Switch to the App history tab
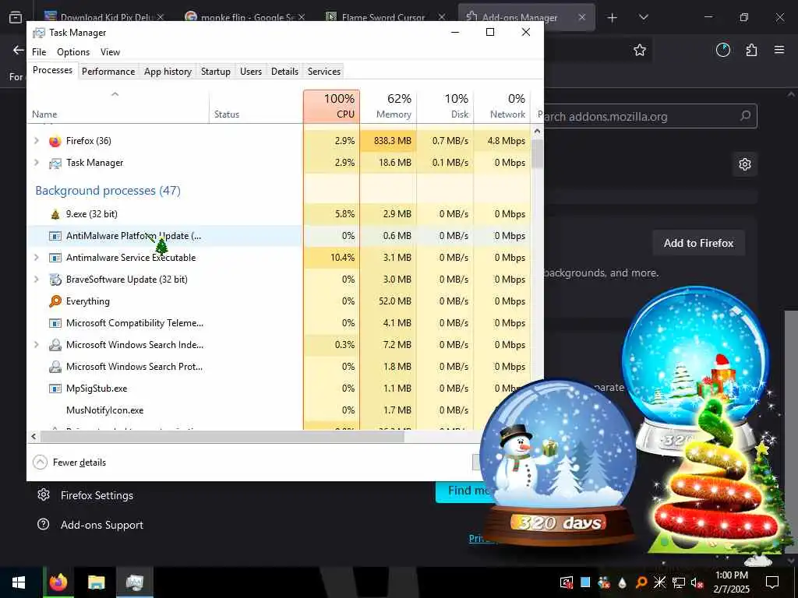 point(168,71)
